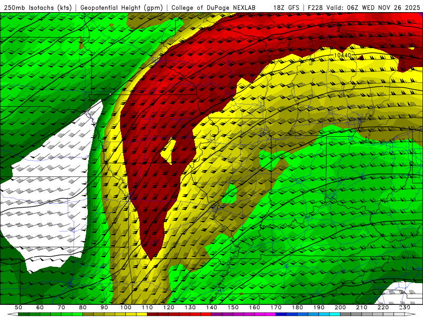Click the darkest maroon color bar swatch
Screen dimensions: 423x317
pos(152,314)
